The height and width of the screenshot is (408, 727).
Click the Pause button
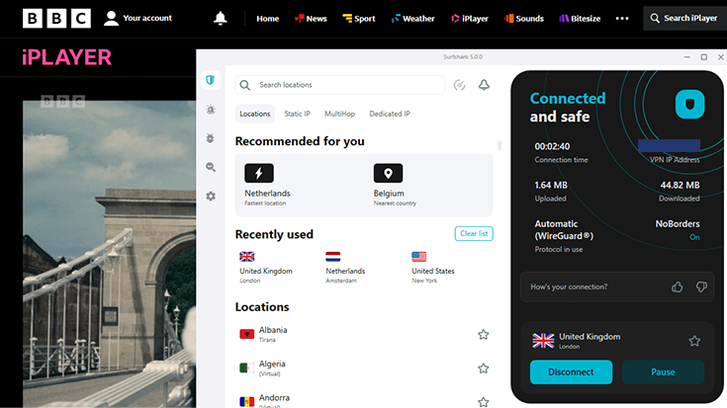[x=663, y=371]
